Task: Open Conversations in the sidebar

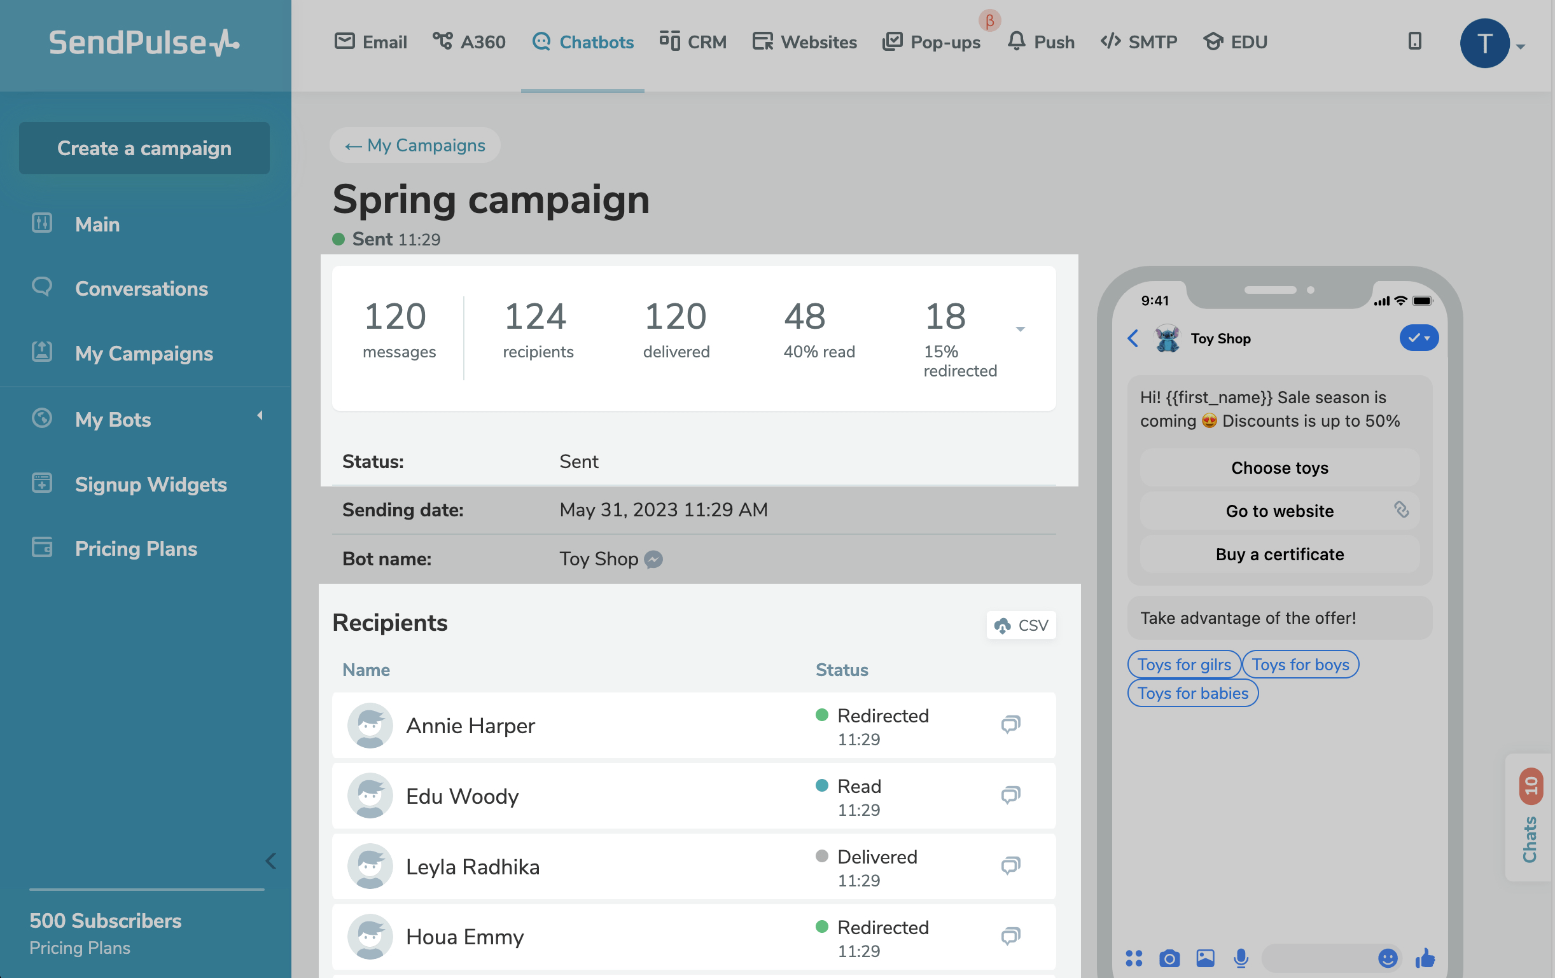Action: (x=141, y=289)
